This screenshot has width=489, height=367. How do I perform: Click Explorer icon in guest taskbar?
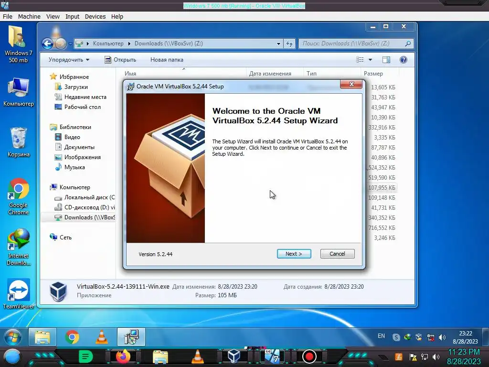43,337
